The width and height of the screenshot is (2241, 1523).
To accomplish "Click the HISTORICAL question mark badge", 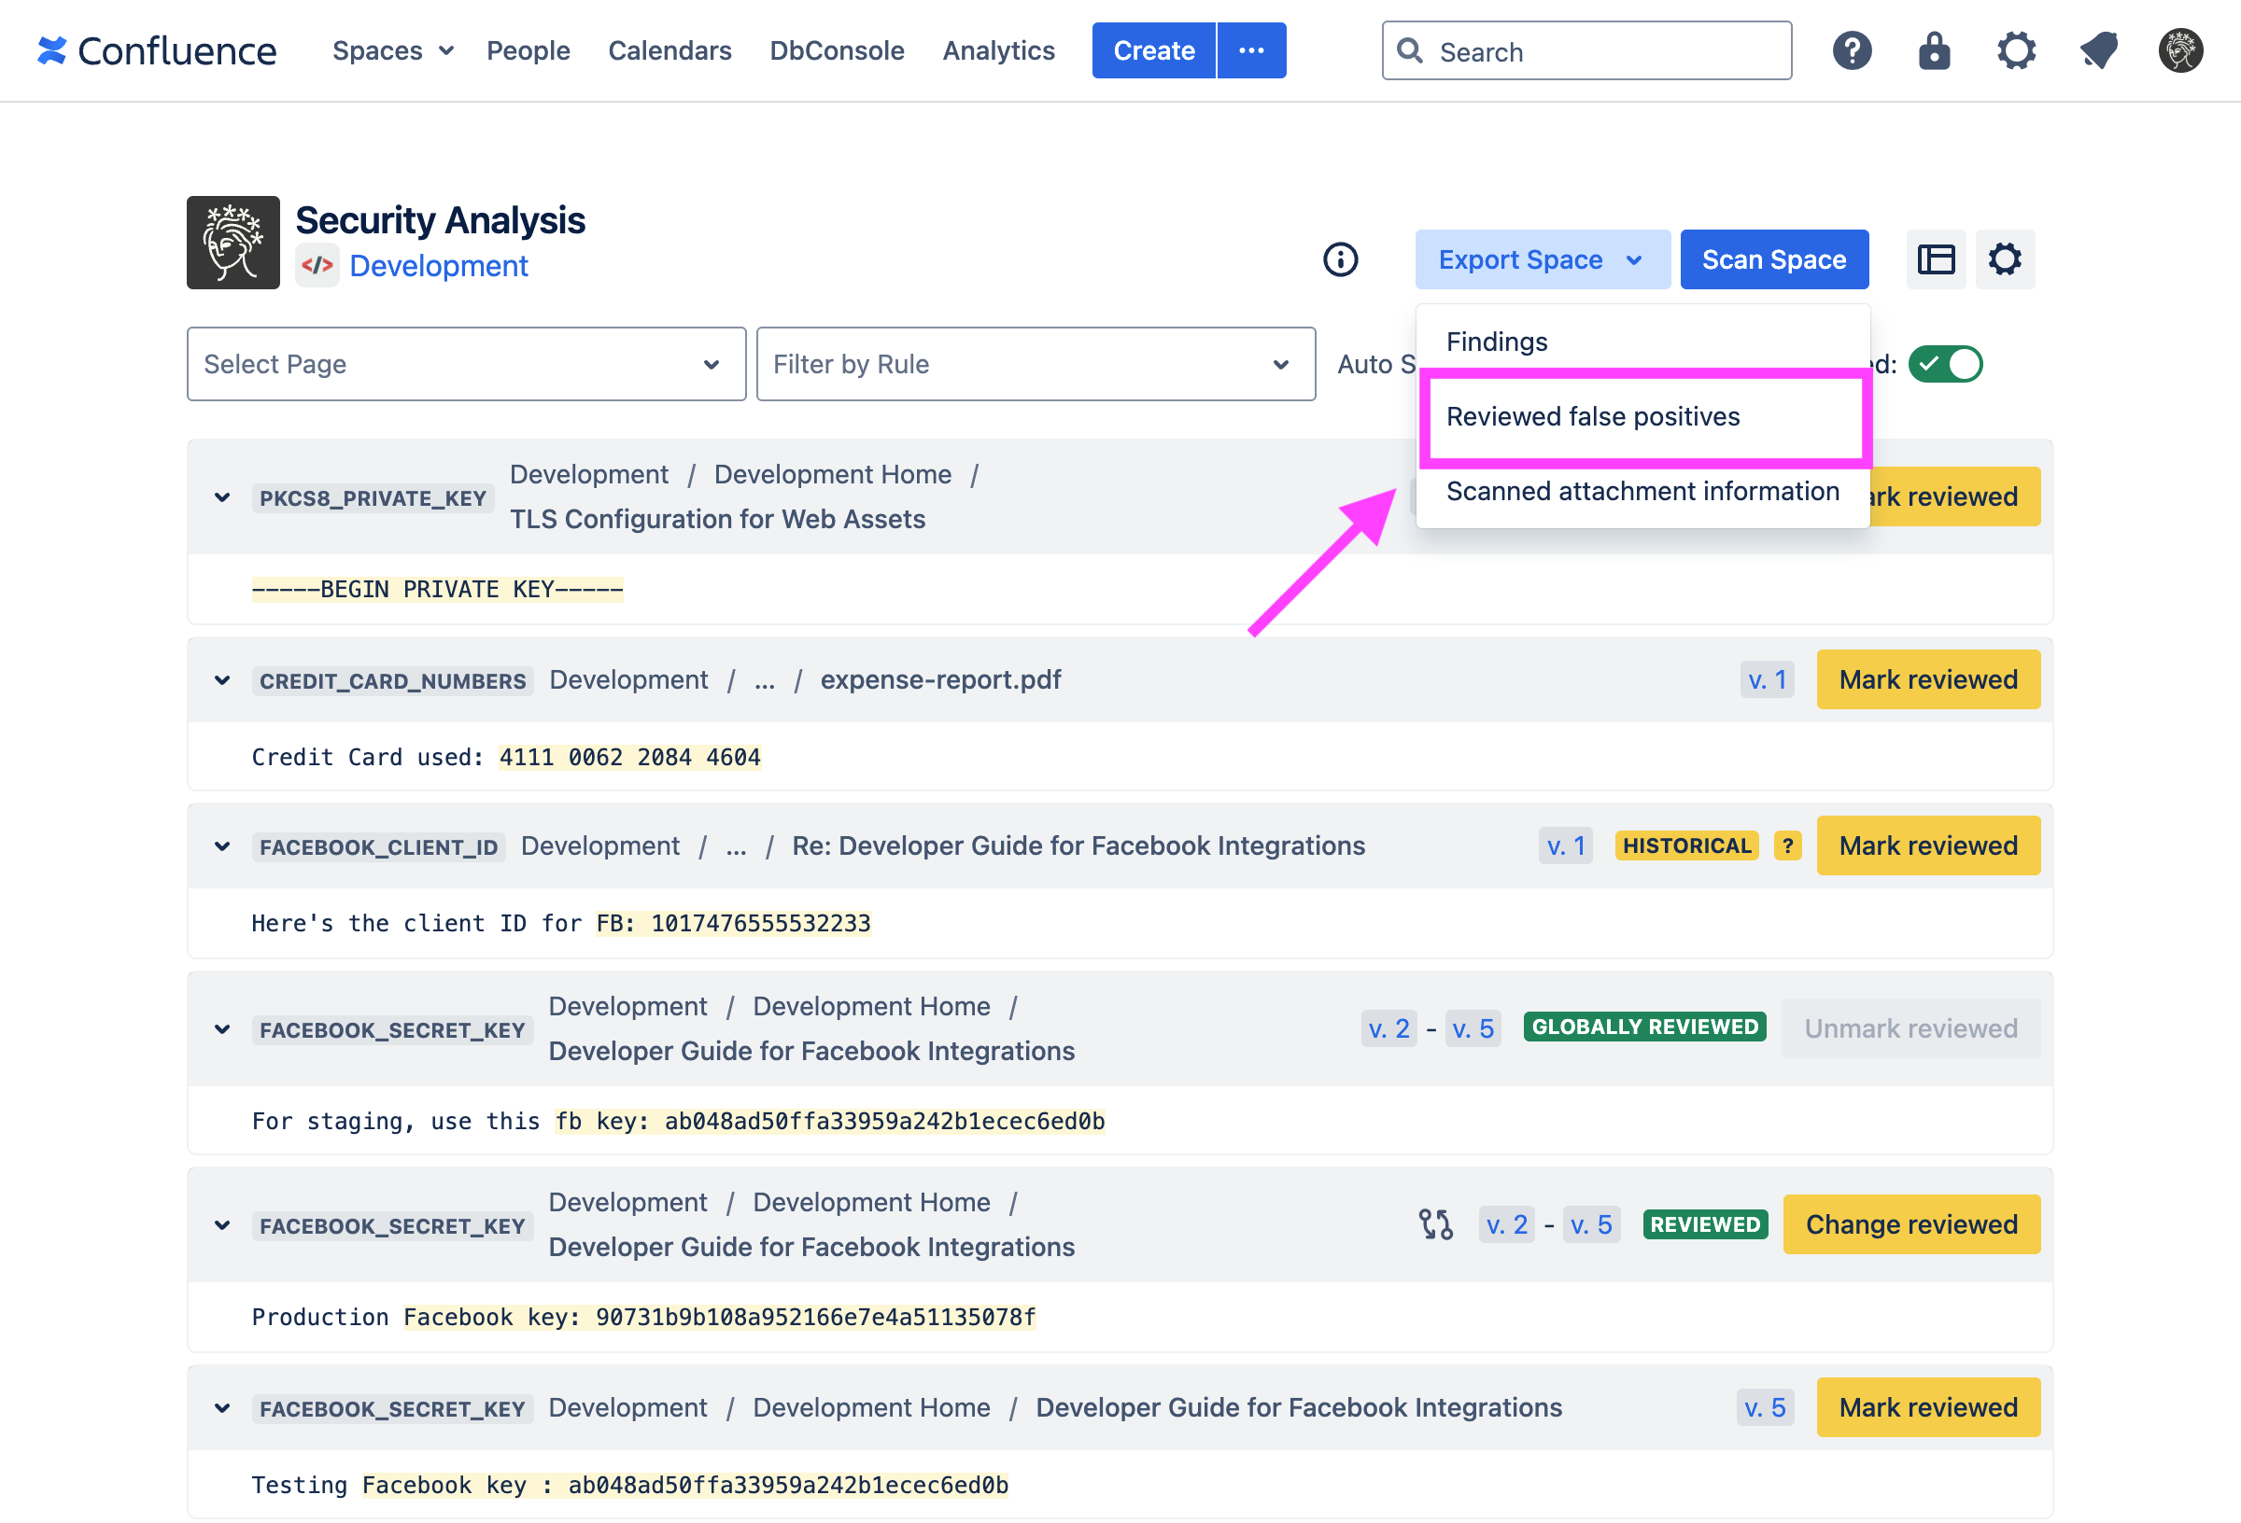I will coord(1787,845).
